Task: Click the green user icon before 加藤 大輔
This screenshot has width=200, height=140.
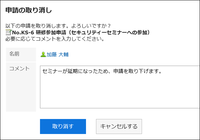Action: click(43, 54)
